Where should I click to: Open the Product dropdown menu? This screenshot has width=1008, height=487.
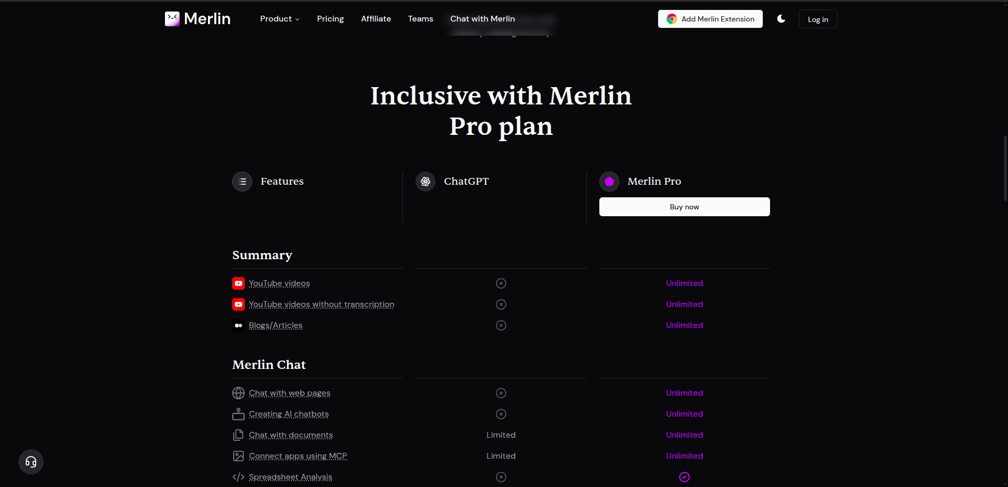(279, 19)
